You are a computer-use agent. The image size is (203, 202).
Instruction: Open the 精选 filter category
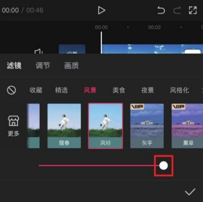click(62, 90)
